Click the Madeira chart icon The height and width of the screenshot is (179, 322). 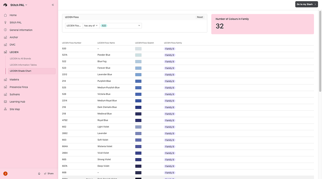(x=5, y=79)
